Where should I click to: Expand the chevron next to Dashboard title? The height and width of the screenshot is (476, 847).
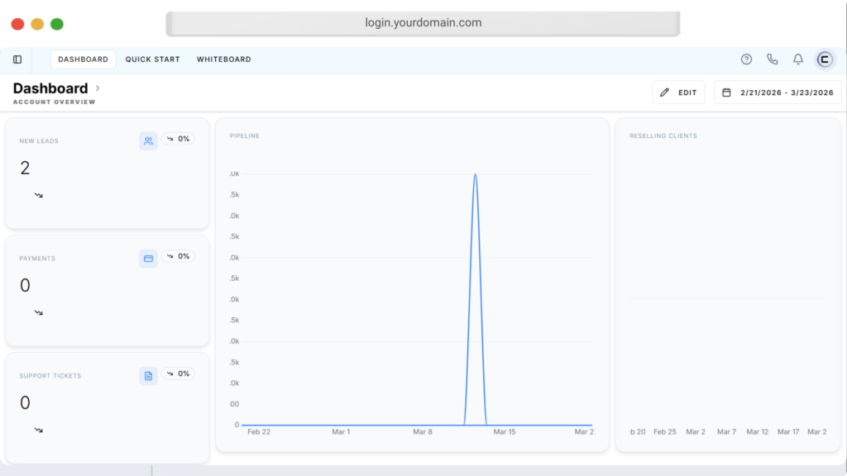pyautogui.click(x=98, y=88)
